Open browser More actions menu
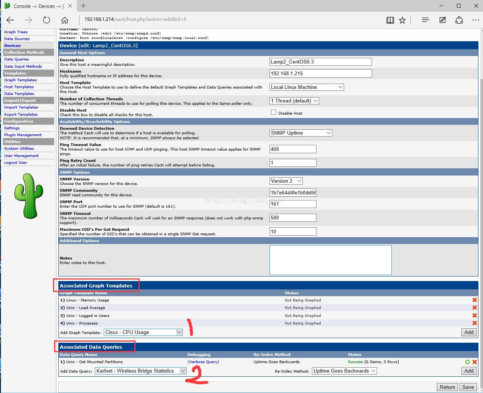The width and height of the screenshot is (483, 393). coord(476,20)
